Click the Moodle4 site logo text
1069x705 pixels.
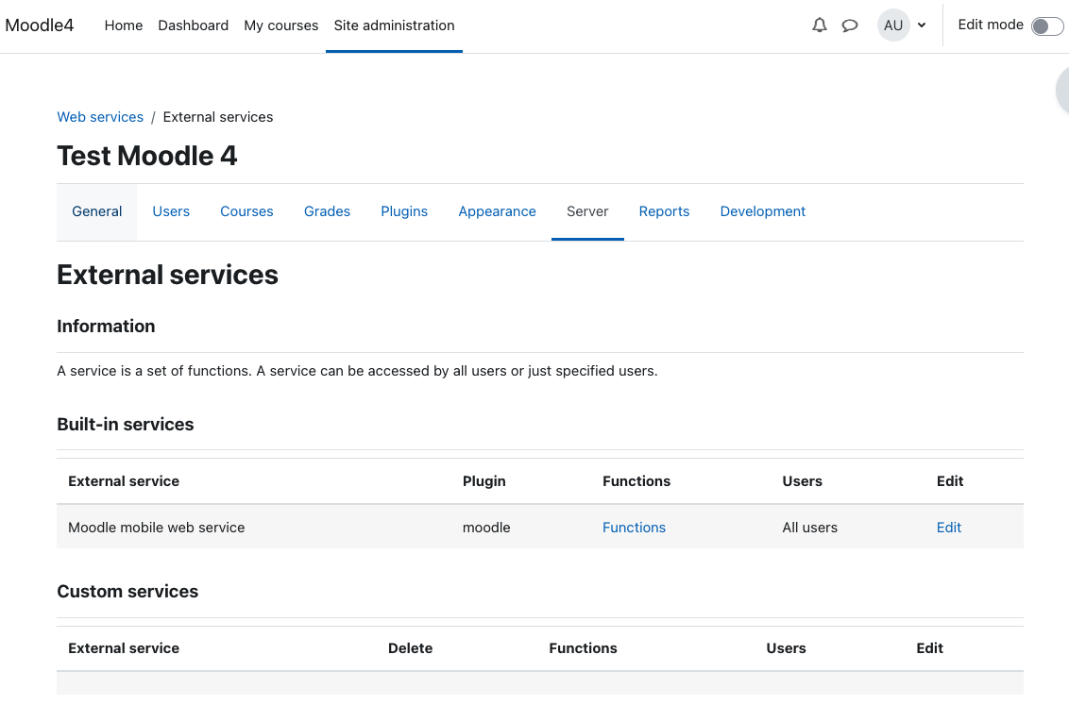(x=40, y=25)
